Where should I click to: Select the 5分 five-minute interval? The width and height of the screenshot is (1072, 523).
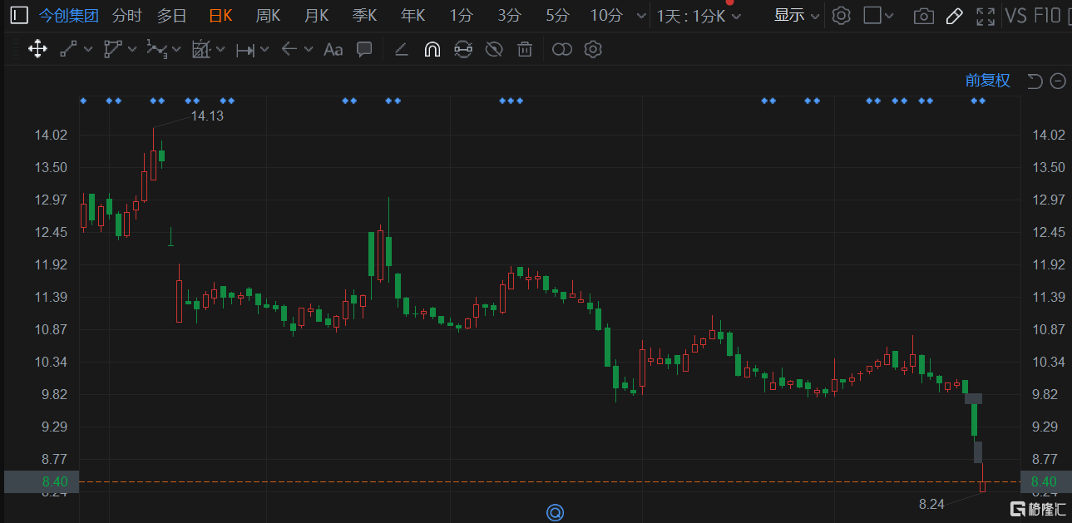pyautogui.click(x=558, y=15)
